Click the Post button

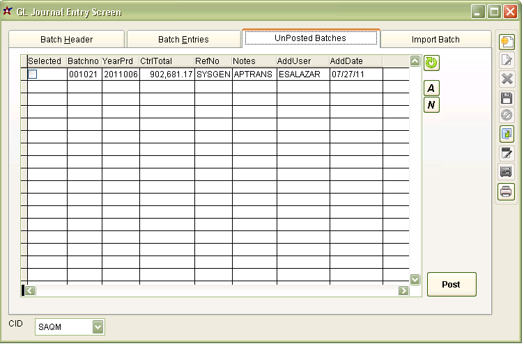[451, 284]
